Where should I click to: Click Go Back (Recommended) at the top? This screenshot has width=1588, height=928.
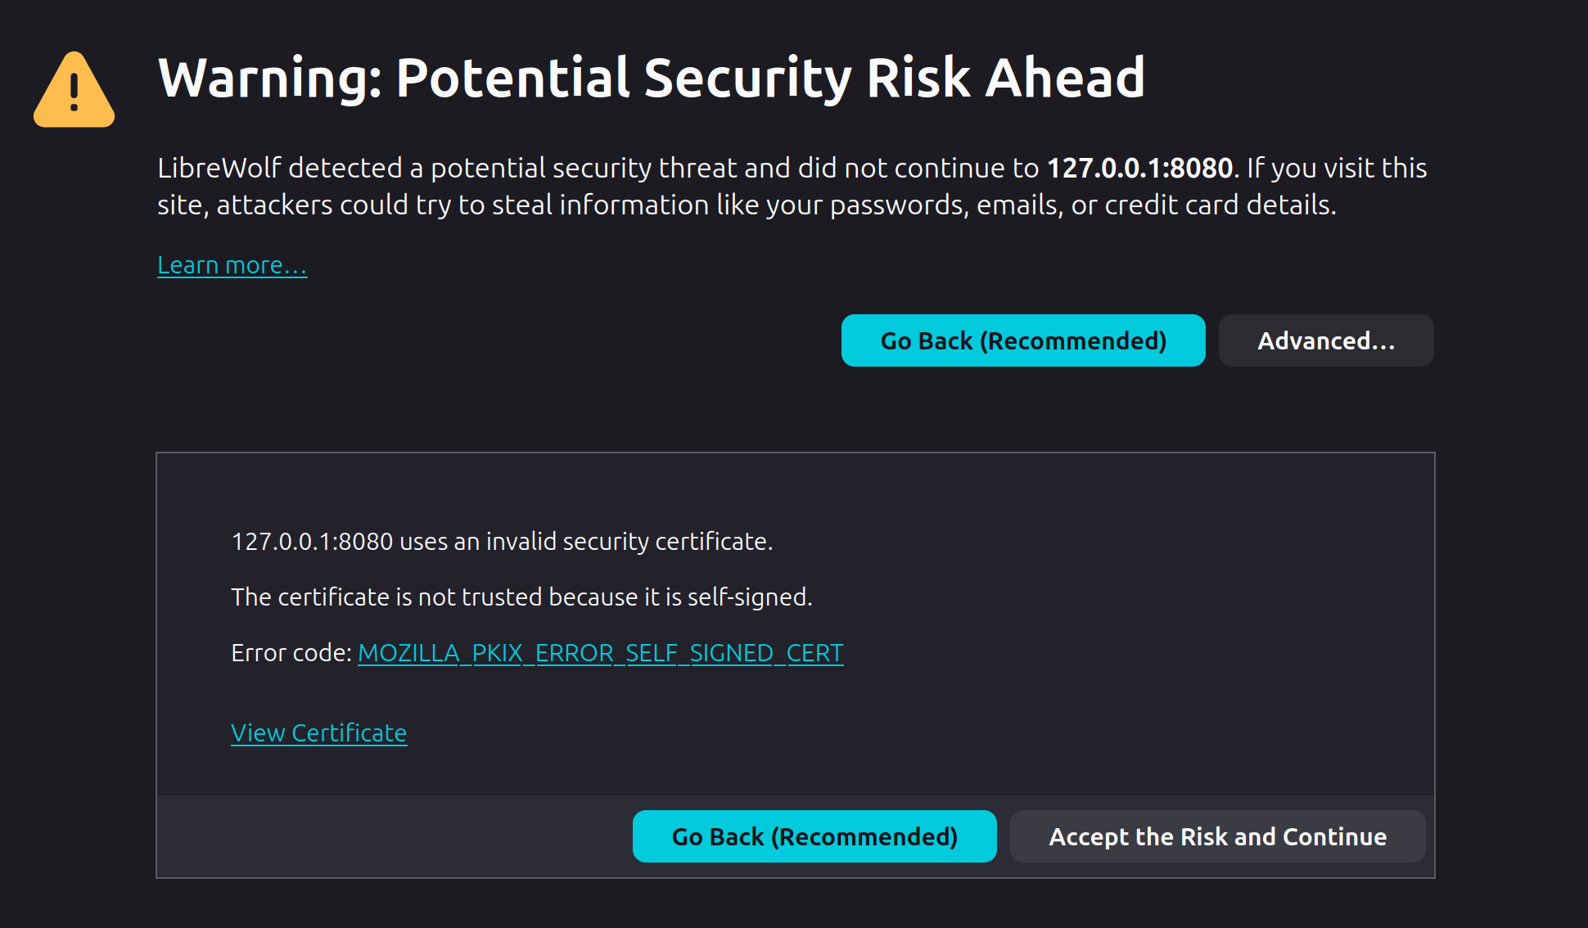pos(1022,340)
